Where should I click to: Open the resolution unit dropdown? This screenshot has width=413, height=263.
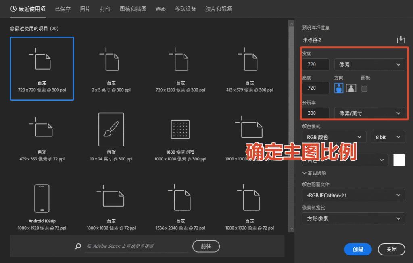pyautogui.click(x=369, y=113)
